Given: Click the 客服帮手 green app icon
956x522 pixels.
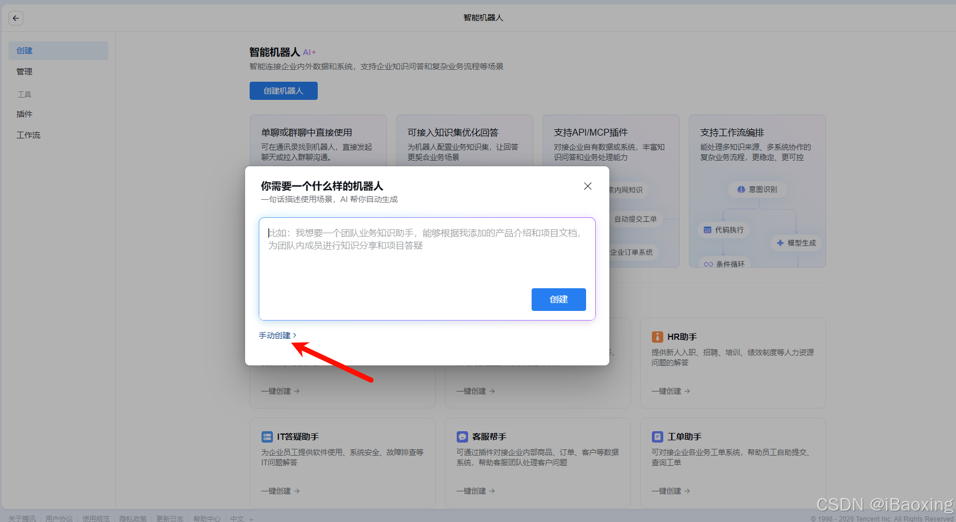Looking at the screenshot, I should (462, 436).
